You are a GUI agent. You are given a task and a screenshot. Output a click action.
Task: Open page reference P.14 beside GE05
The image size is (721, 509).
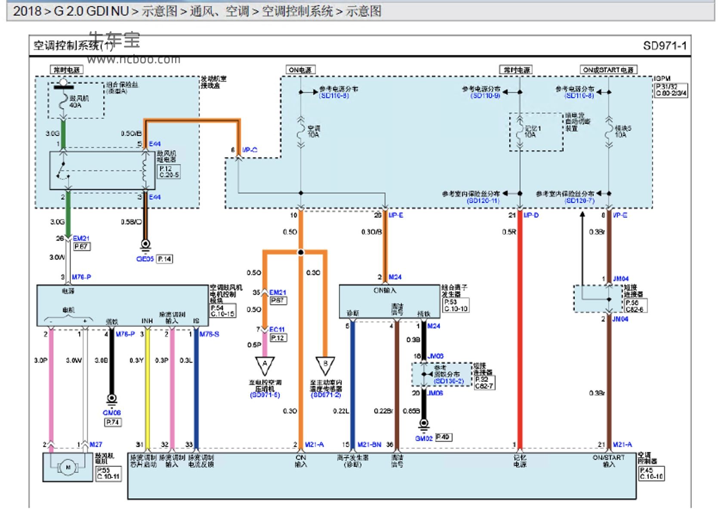[164, 259]
